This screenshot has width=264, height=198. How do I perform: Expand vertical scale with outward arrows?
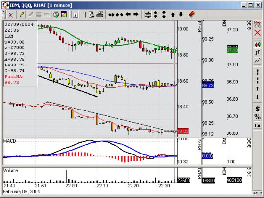tap(156, 15)
